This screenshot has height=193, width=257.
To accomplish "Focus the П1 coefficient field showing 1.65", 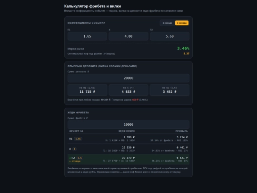I will point(87,36).
